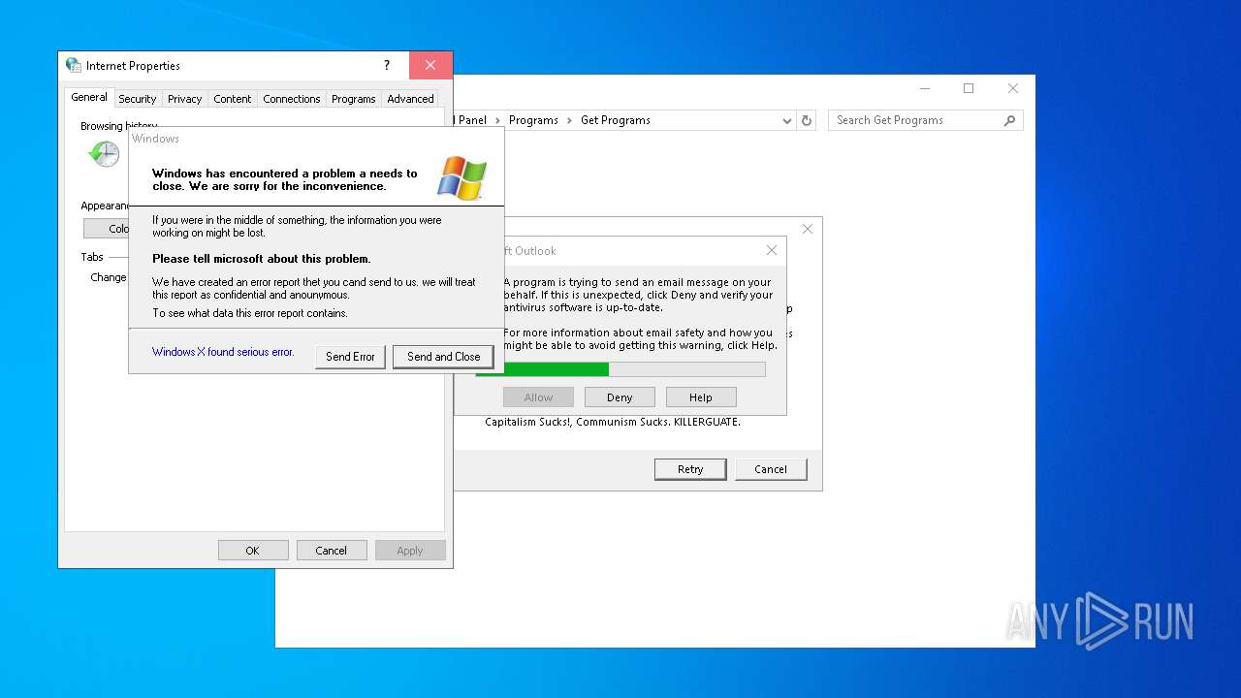Screen dimensions: 1241x698
Task: Click the Programs breadcrumb in address bar
Action: [533, 120]
